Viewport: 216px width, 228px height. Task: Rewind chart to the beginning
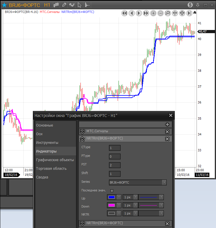pyautogui.click(x=124, y=13)
